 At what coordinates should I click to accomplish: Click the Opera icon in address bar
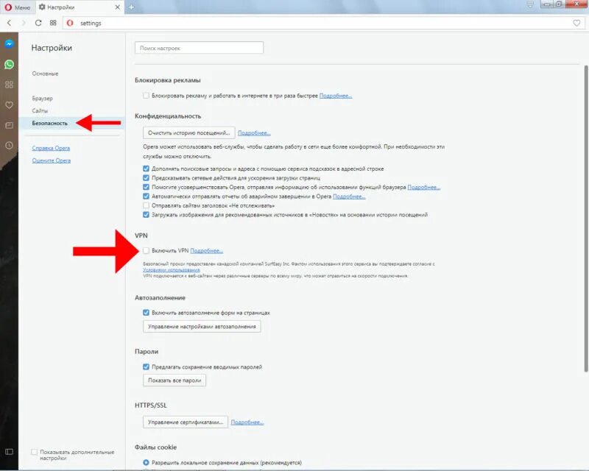click(70, 23)
